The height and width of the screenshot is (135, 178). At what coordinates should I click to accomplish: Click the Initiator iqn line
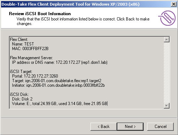click(x=59, y=85)
